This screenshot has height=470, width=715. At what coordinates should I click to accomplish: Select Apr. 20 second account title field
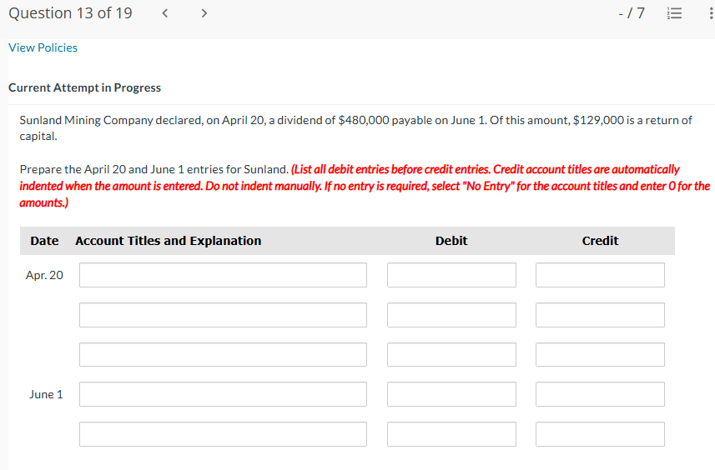[x=223, y=315]
